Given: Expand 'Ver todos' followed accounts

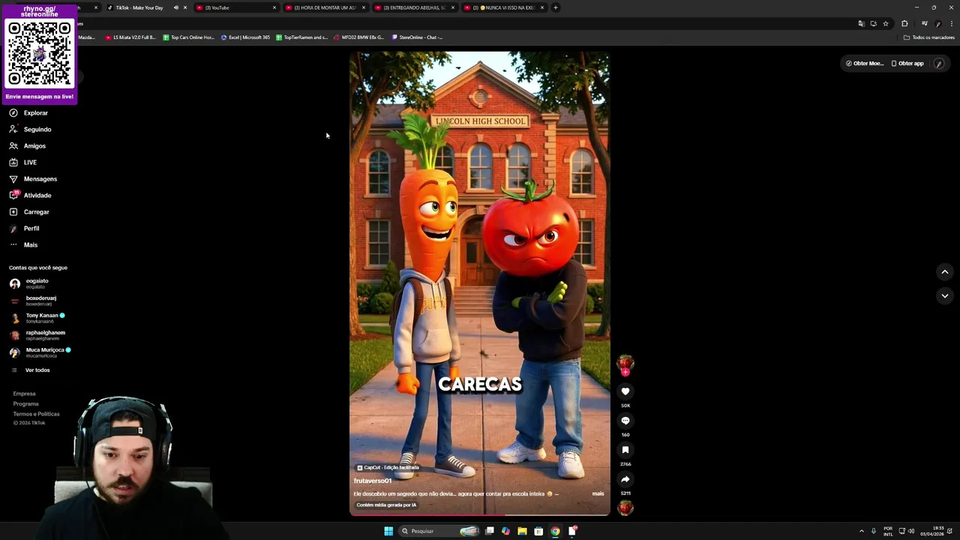Looking at the screenshot, I should point(31,370).
